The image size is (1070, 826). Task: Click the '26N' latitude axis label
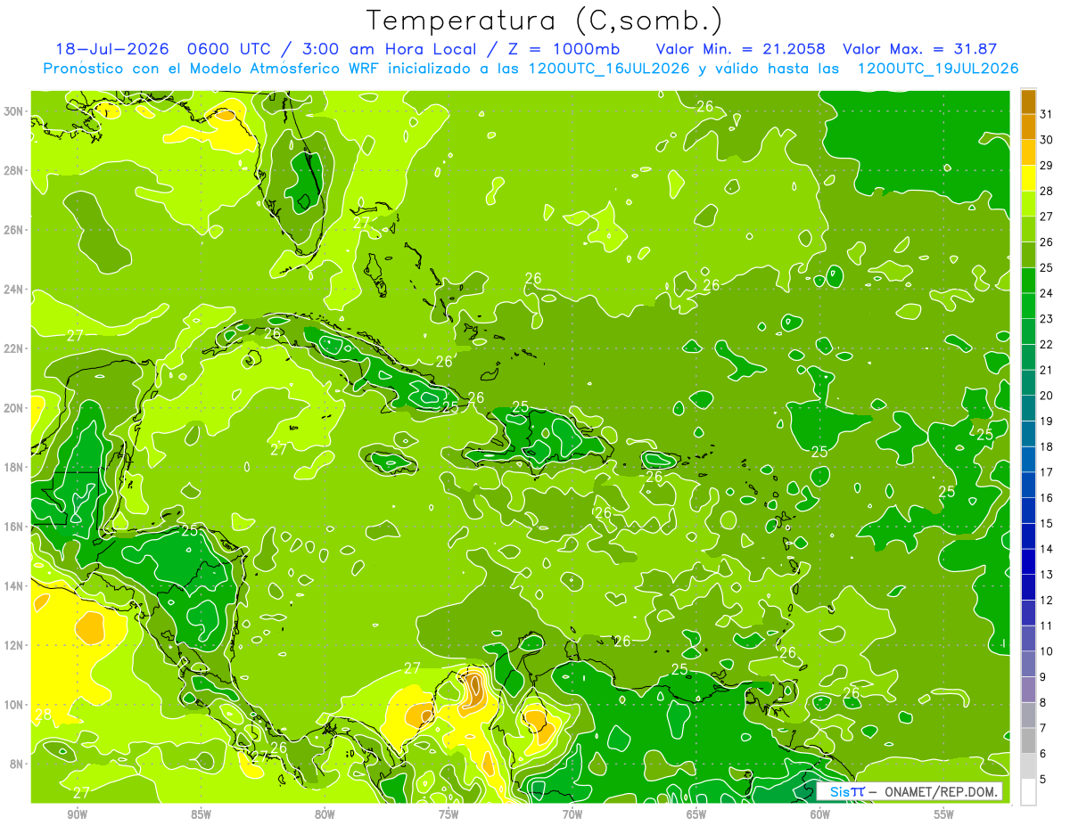[13, 230]
